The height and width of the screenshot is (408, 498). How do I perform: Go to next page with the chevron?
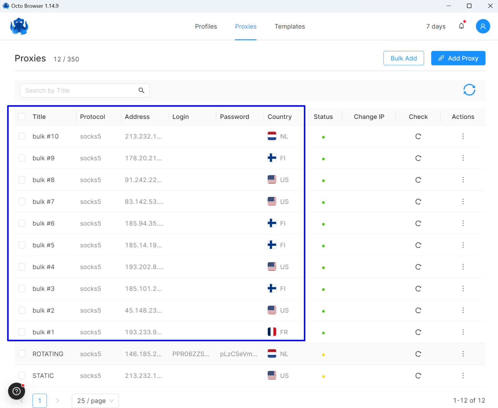click(58, 401)
